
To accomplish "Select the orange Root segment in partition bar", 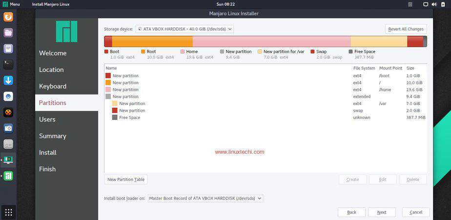I will tap(152, 41).
